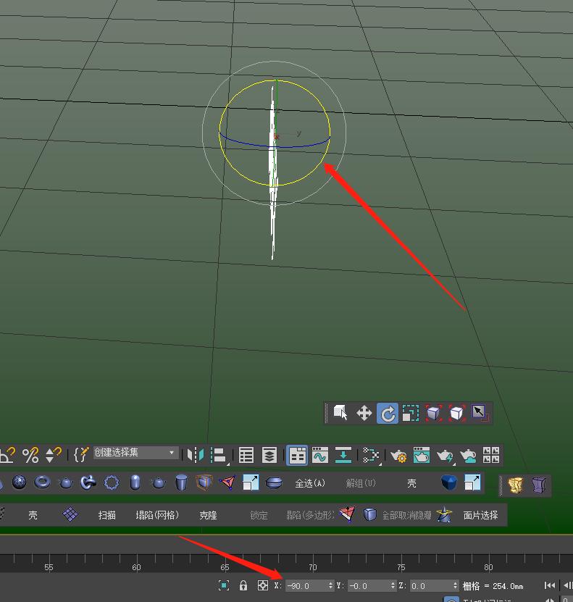Open Render Setup teapot with gear

[x=398, y=456]
